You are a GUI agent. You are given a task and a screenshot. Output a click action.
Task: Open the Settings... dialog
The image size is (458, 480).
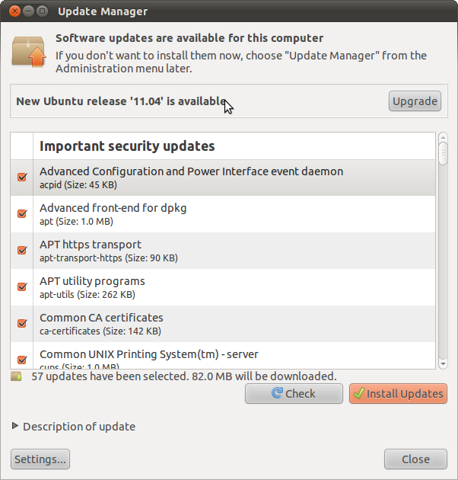(40, 459)
